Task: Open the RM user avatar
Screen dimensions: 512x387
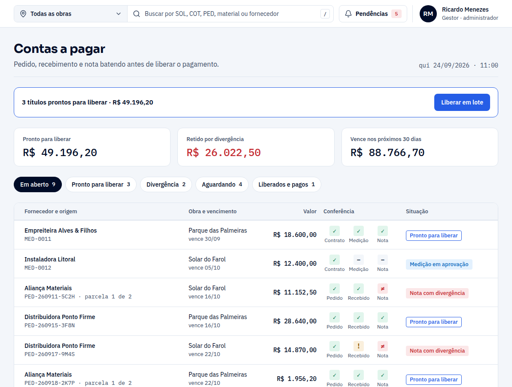Action: [428, 14]
